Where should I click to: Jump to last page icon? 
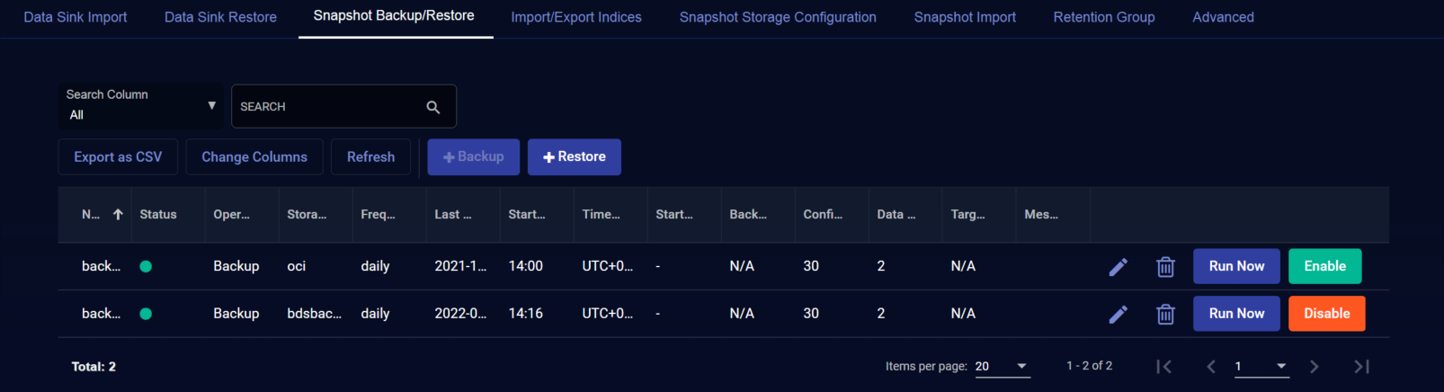(1361, 366)
